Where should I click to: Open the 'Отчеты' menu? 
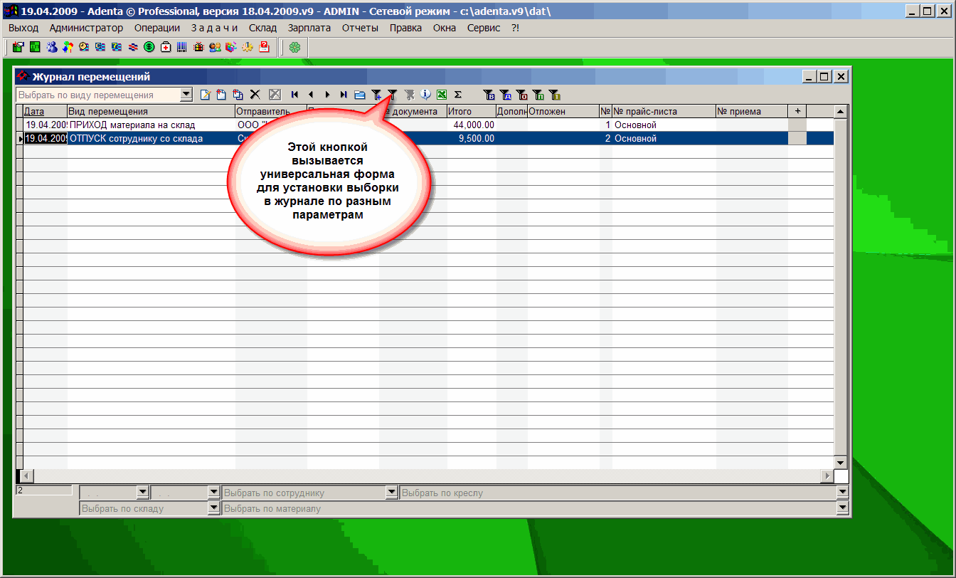click(360, 28)
